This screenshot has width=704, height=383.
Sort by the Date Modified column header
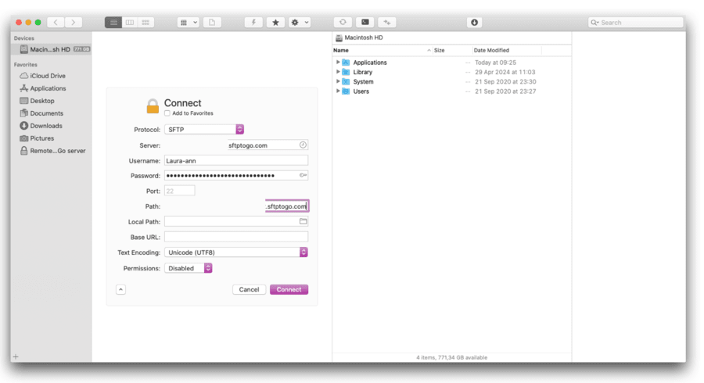click(507, 50)
